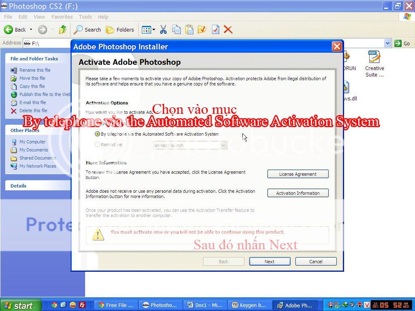Cut the selected file with scissors icon
415x311 pixels.
coord(163,30)
